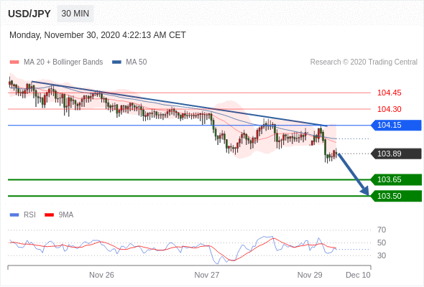Click the Nov 29 date axis label
424x287 pixels.
tap(310, 275)
